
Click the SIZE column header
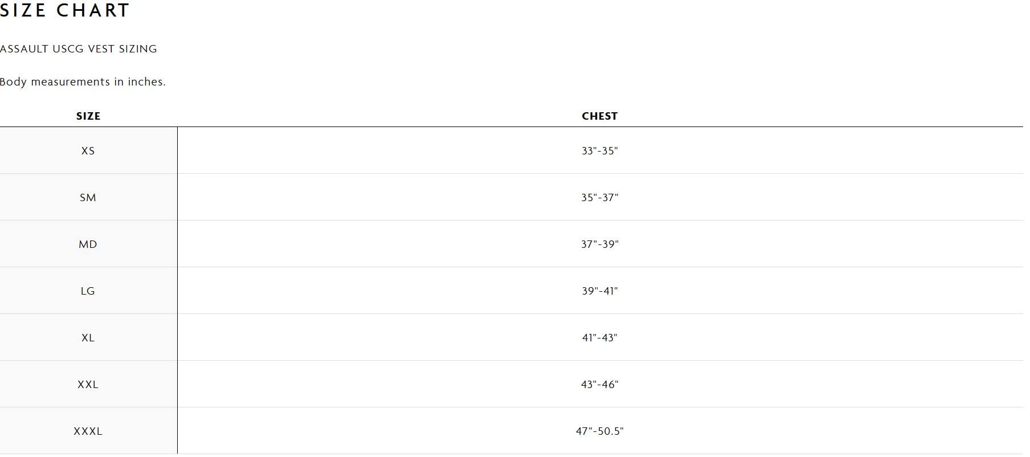[88, 116]
